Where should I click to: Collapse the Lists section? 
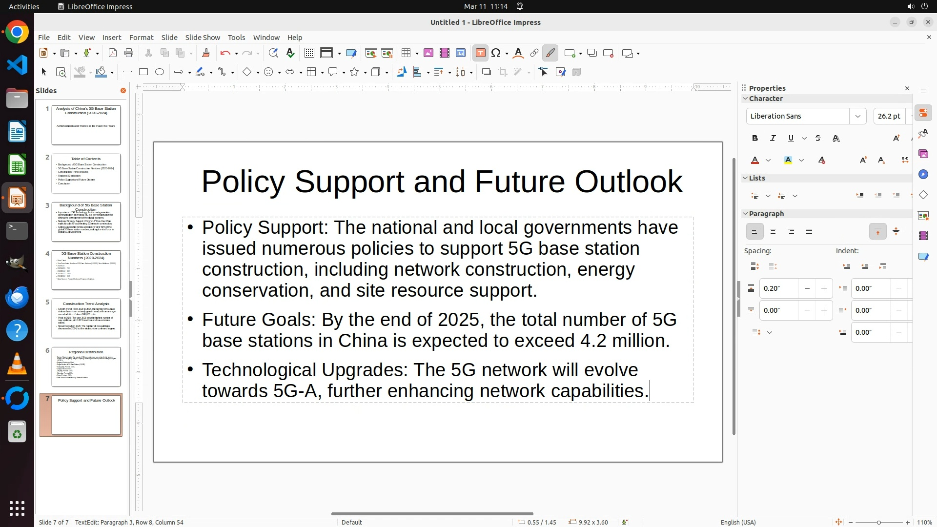(x=745, y=178)
